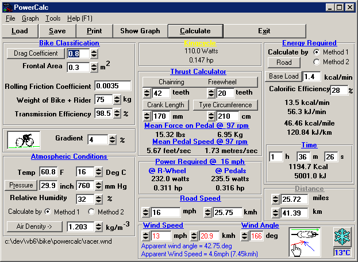Adjust the distance miles spinner

276,199
